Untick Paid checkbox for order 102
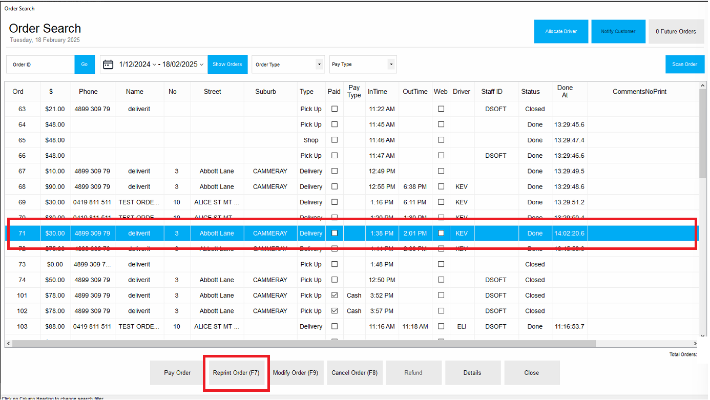 (335, 310)
